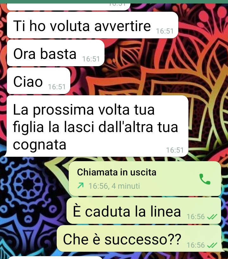Tap timestamp of the 'cognata' message
228x259 pixels.
(x=175, y=150)
